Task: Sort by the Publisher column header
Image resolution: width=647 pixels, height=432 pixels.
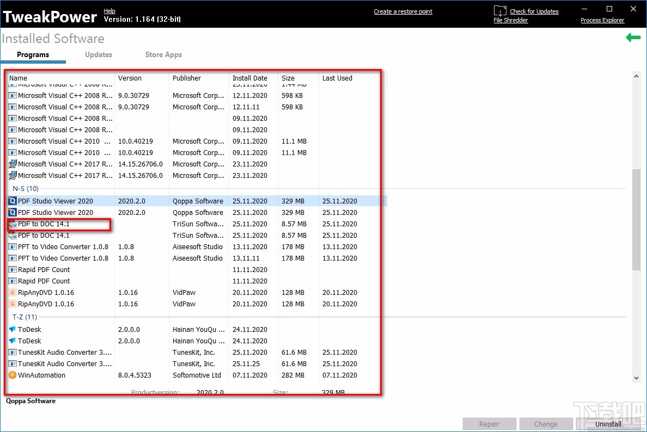Action: pyautogui.click(x=186, y=78)
